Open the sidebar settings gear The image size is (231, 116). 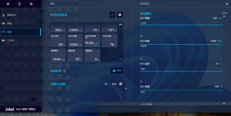pos(31,4)
